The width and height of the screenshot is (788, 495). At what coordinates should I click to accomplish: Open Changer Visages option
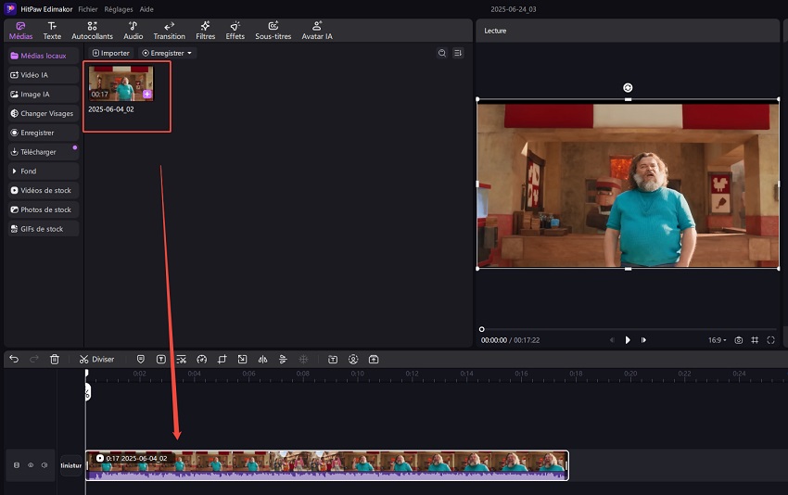click(44, 114)
